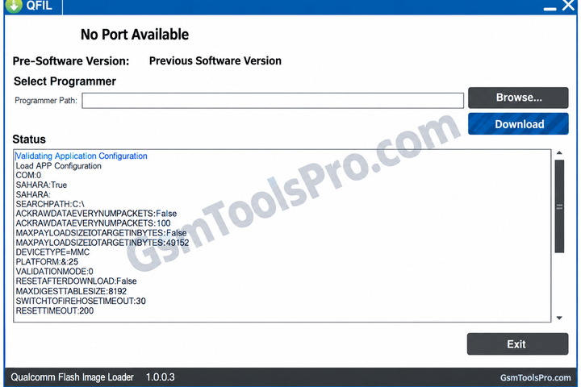Select the 'MAXDIGESTTABLESIZE:8192' log line
Image resolution: width=581 pixels, height=387 pixels.
click(71, 291)
